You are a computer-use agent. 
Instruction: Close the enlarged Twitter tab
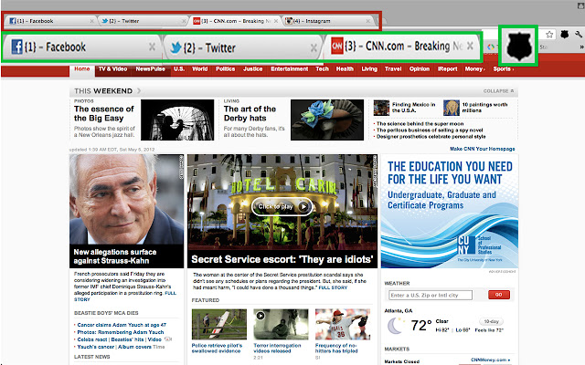coord(314,47)
